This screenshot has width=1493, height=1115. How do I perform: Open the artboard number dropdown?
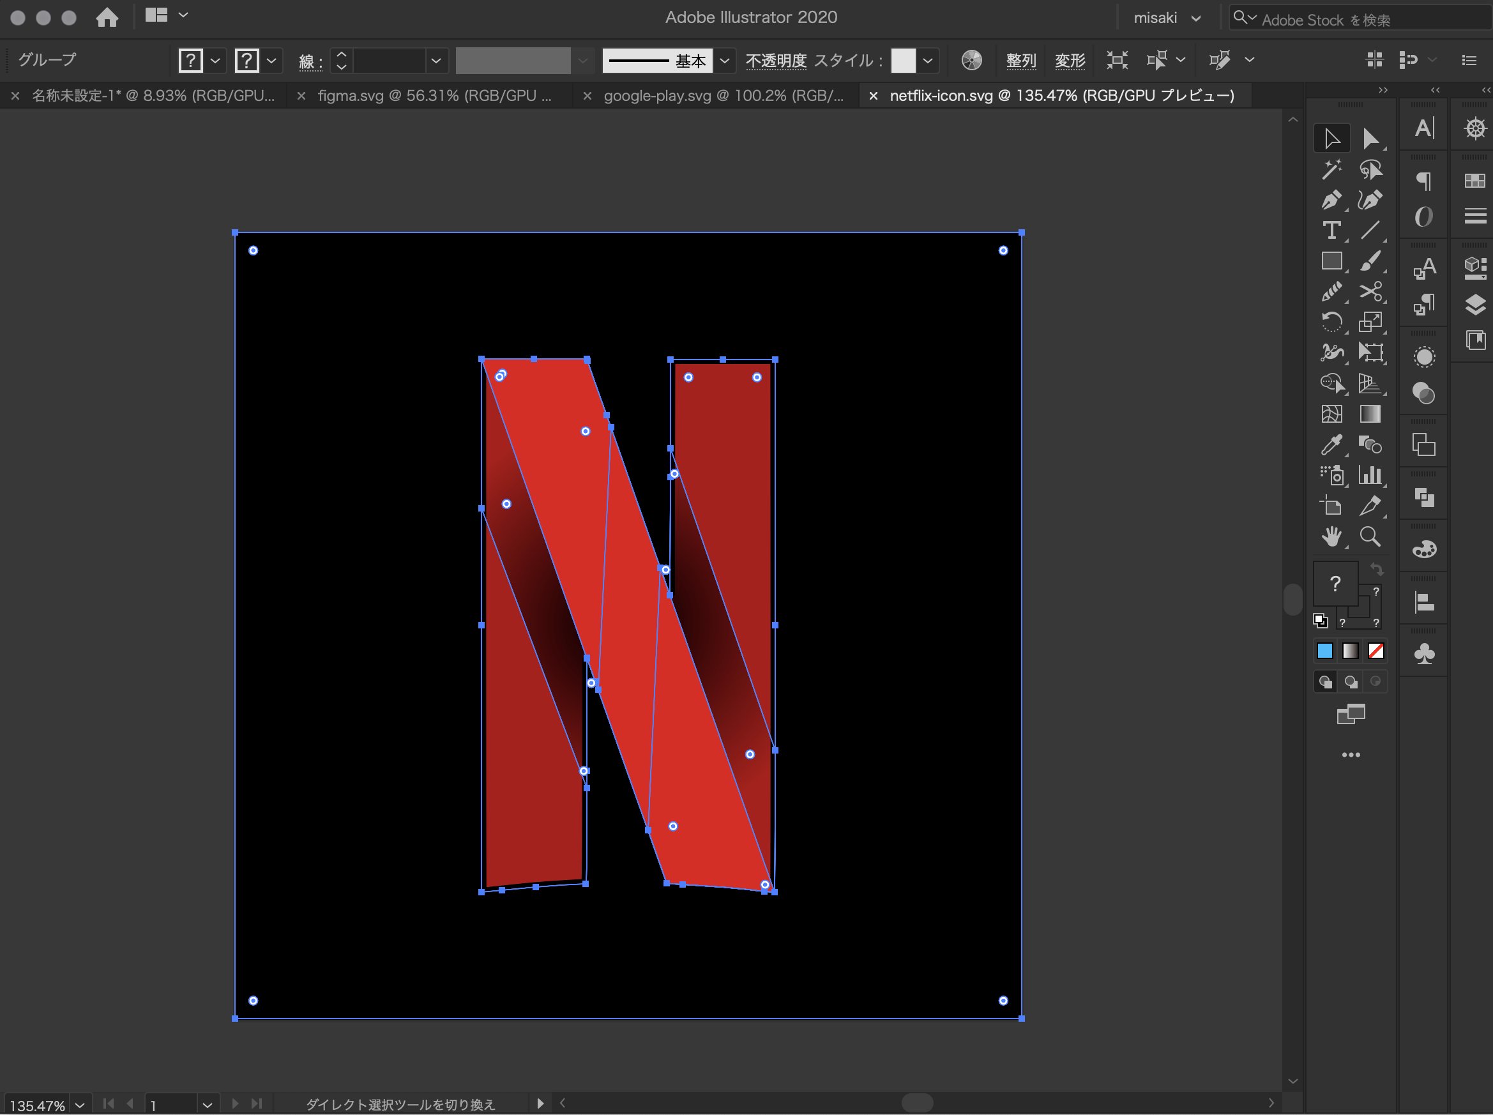(207, 1105)
